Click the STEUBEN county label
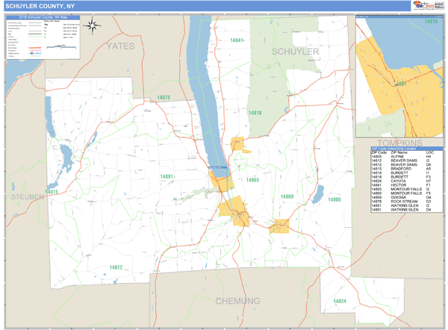 coord(28,196)
